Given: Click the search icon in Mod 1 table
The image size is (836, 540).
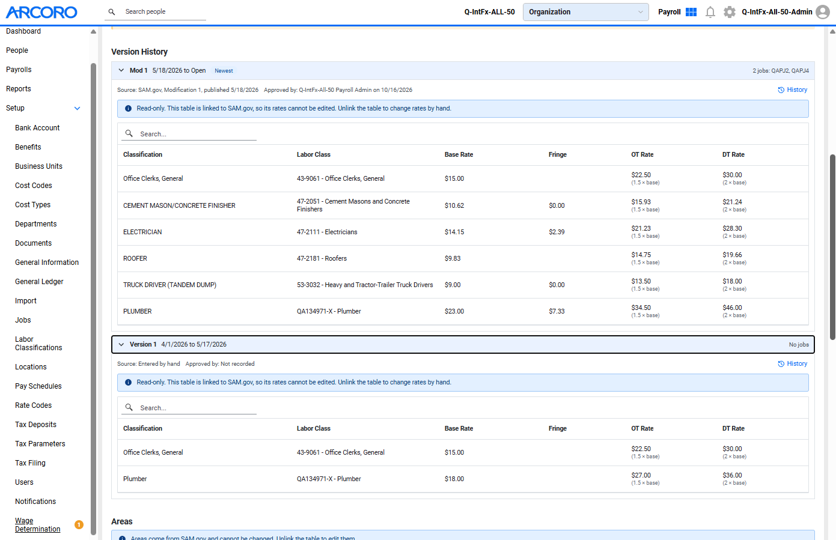Looking at the screenshot, I should tap(129, 133).
